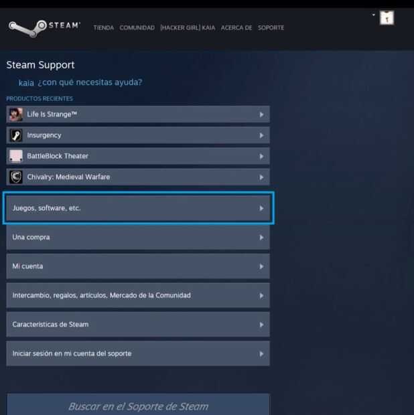Viewport: 414px width, 415px height.
Task: Select Insurgency product
Action: pos(138,135)
